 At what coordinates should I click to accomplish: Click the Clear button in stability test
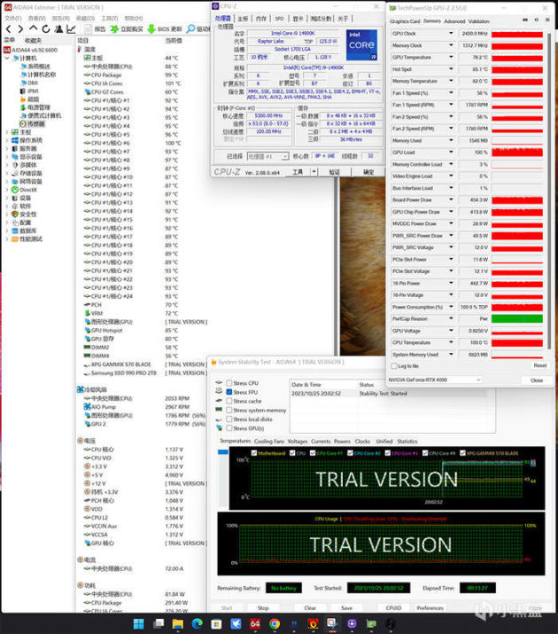[310, 607]
